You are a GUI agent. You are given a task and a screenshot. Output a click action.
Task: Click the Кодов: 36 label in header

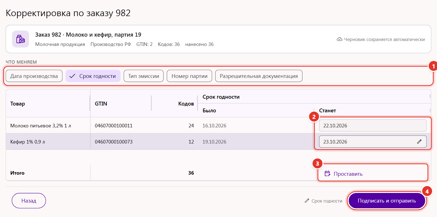[169, 44]
